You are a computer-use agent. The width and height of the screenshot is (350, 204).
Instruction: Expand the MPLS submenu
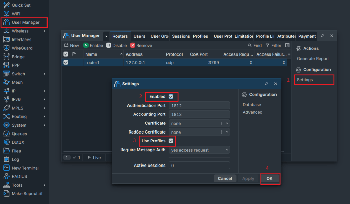(x=44, y=108)
